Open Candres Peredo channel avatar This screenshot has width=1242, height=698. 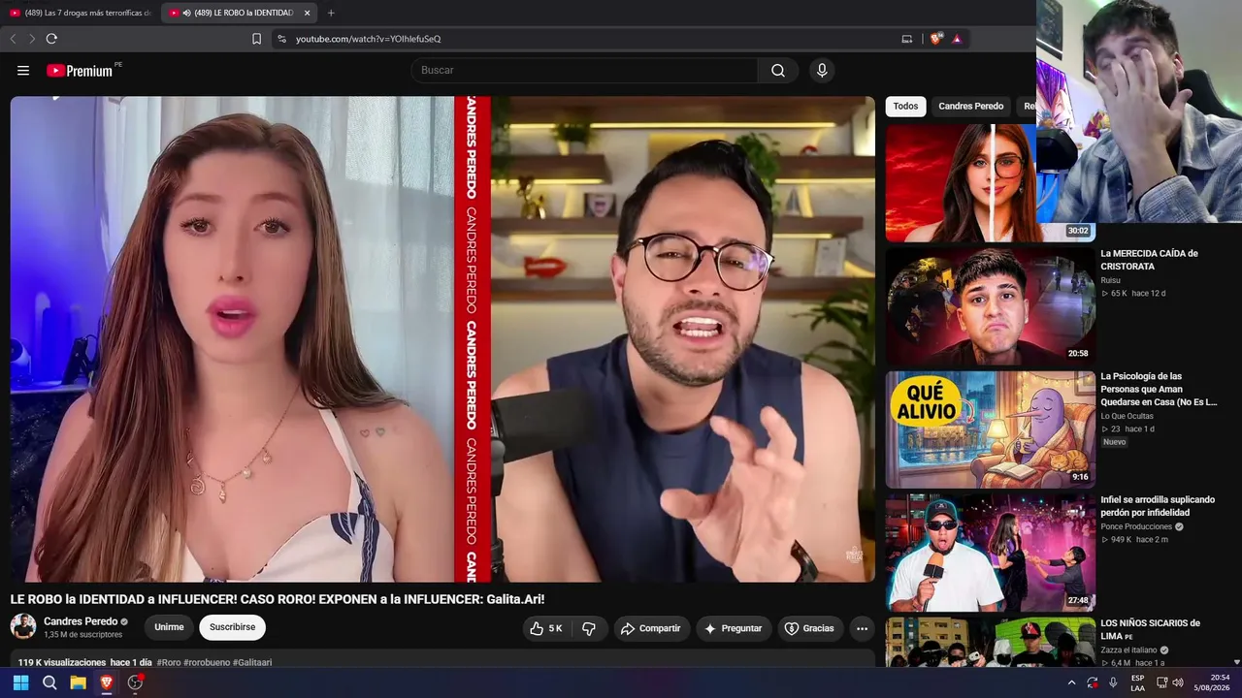click(23, 626)
